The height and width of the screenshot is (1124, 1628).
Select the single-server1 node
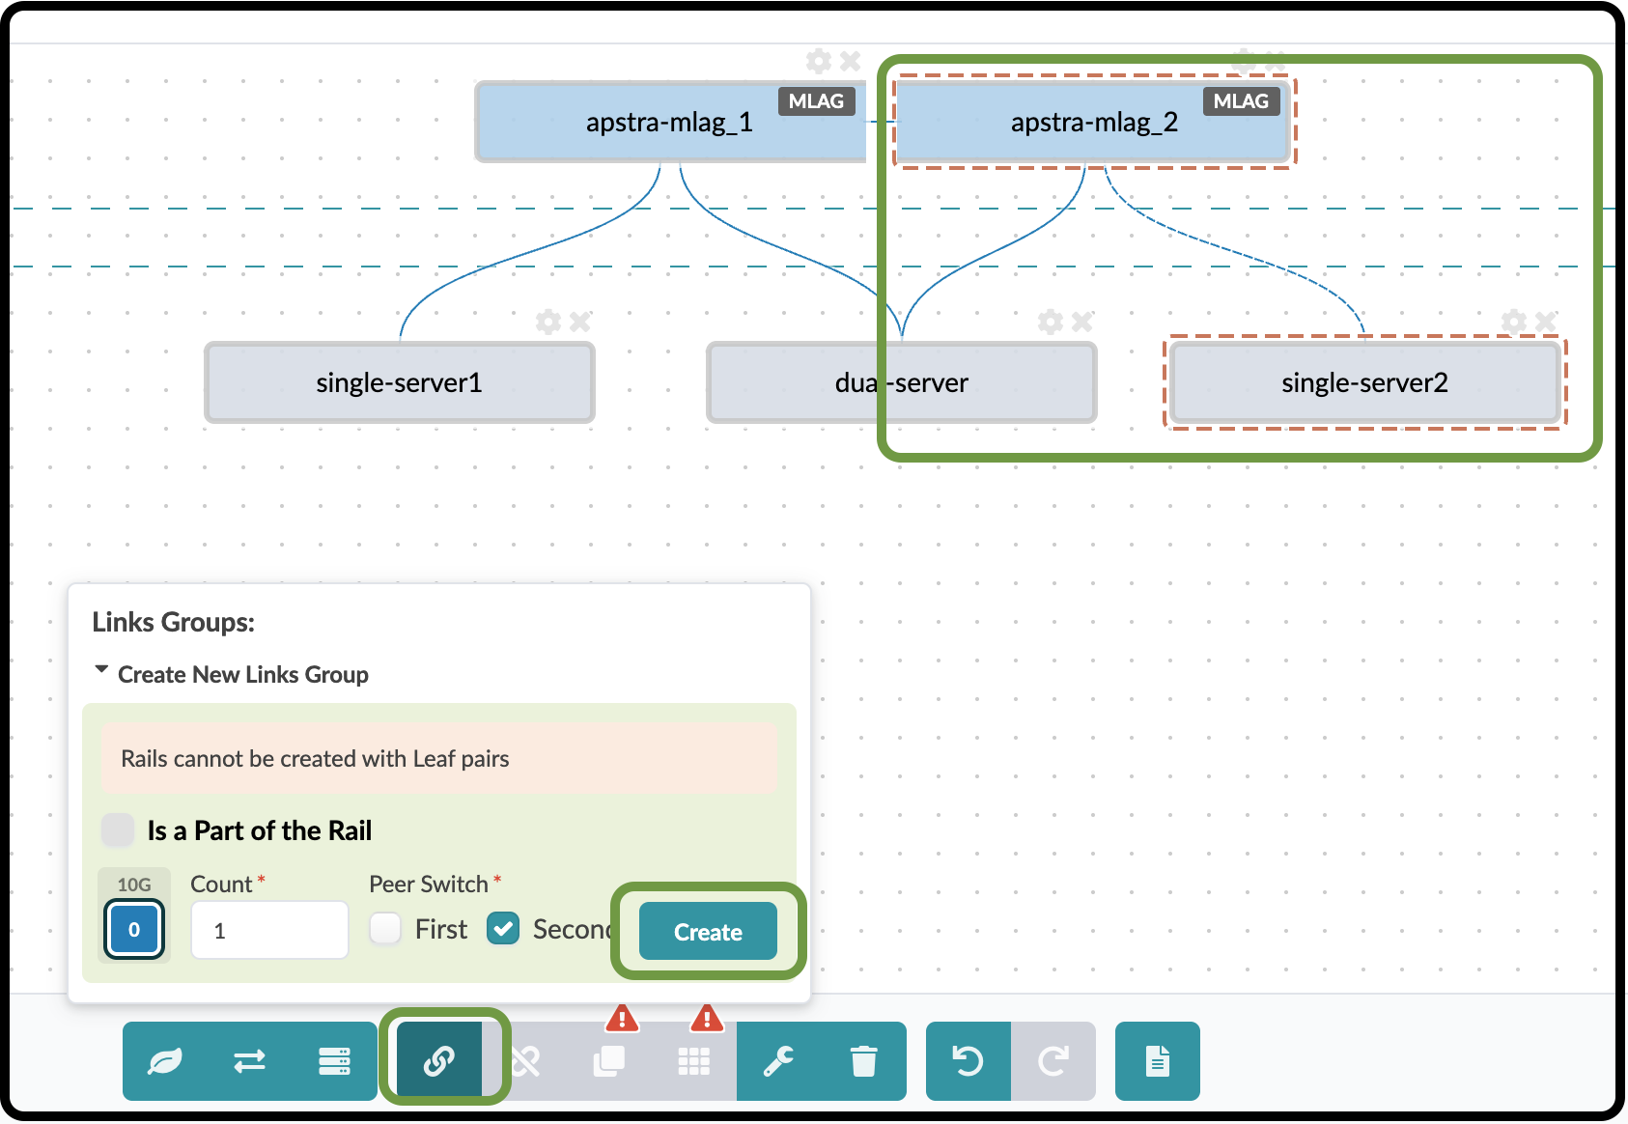pyautogui.click(x=400, y=382)
